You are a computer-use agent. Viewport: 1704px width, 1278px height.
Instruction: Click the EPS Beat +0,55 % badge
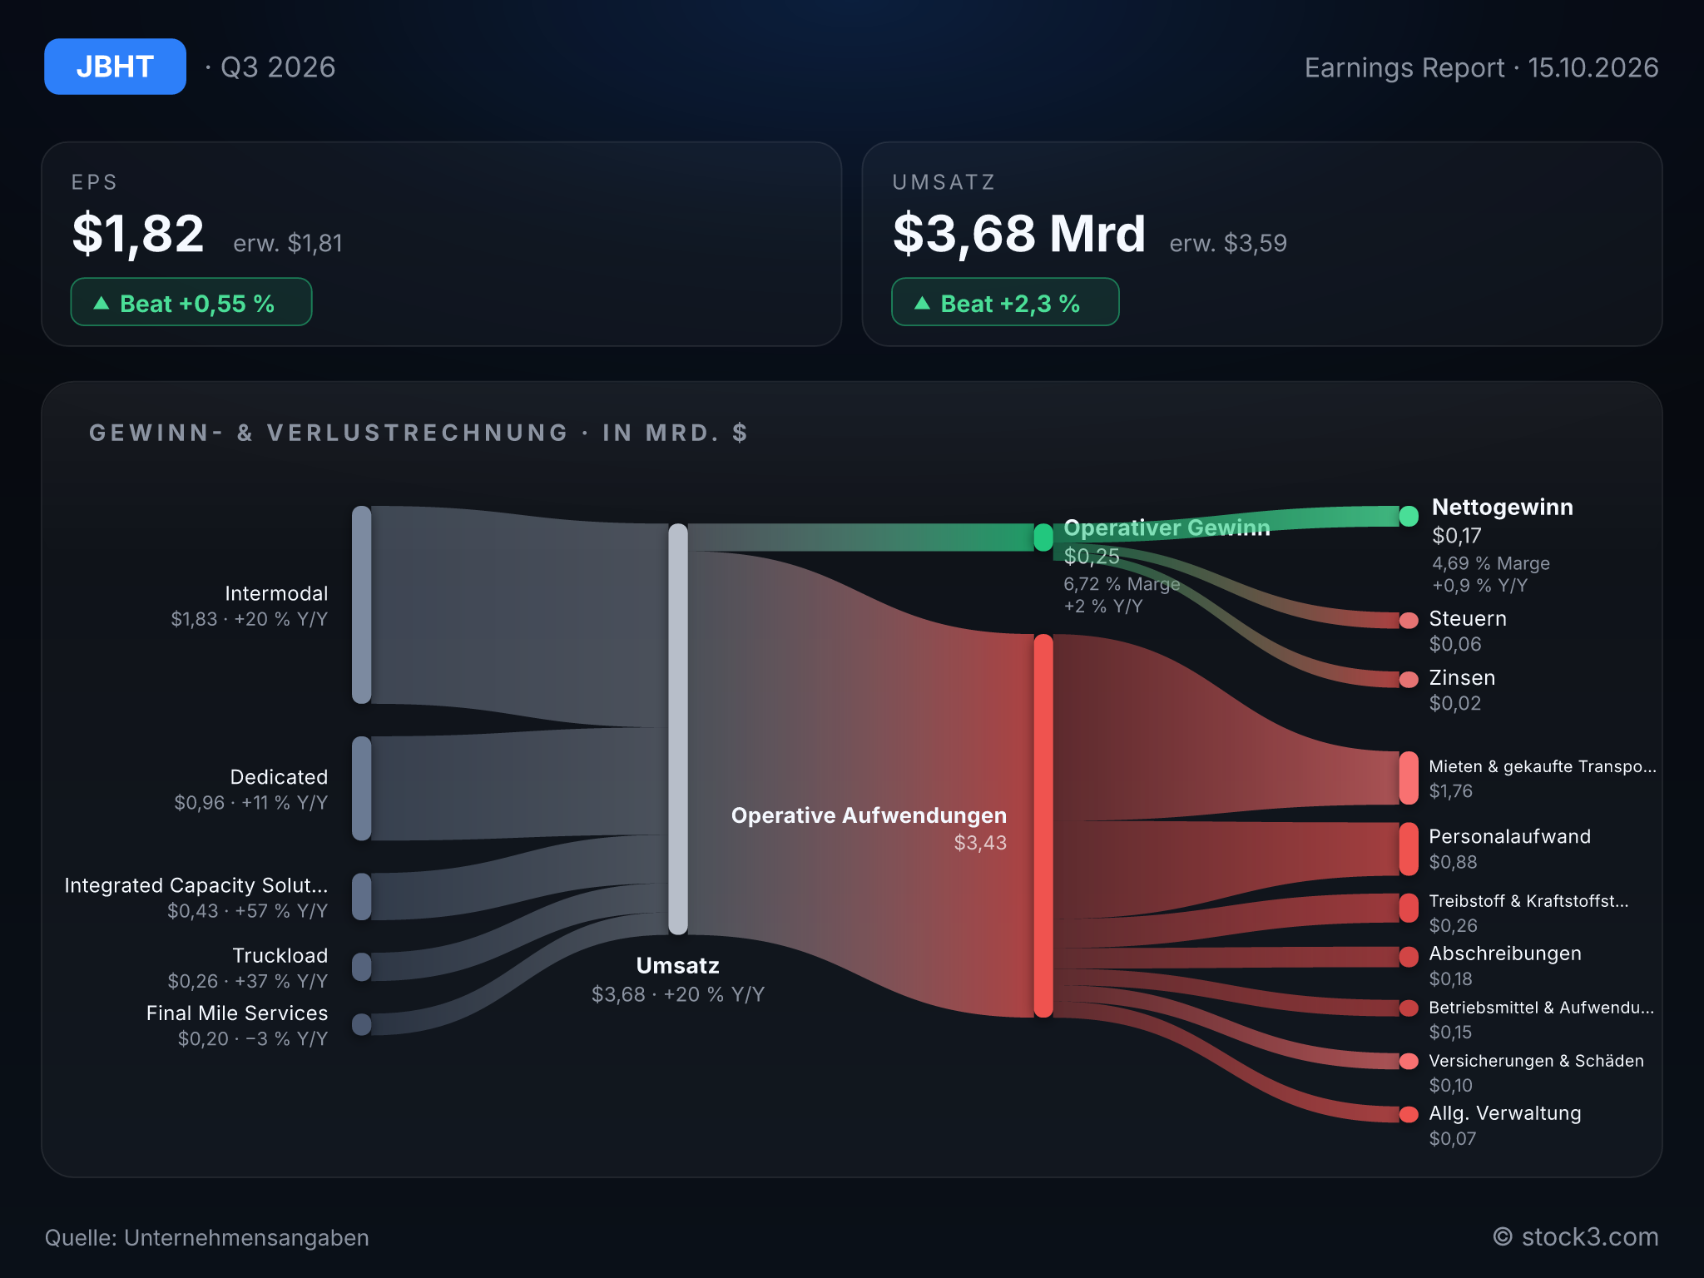(191, 302)
